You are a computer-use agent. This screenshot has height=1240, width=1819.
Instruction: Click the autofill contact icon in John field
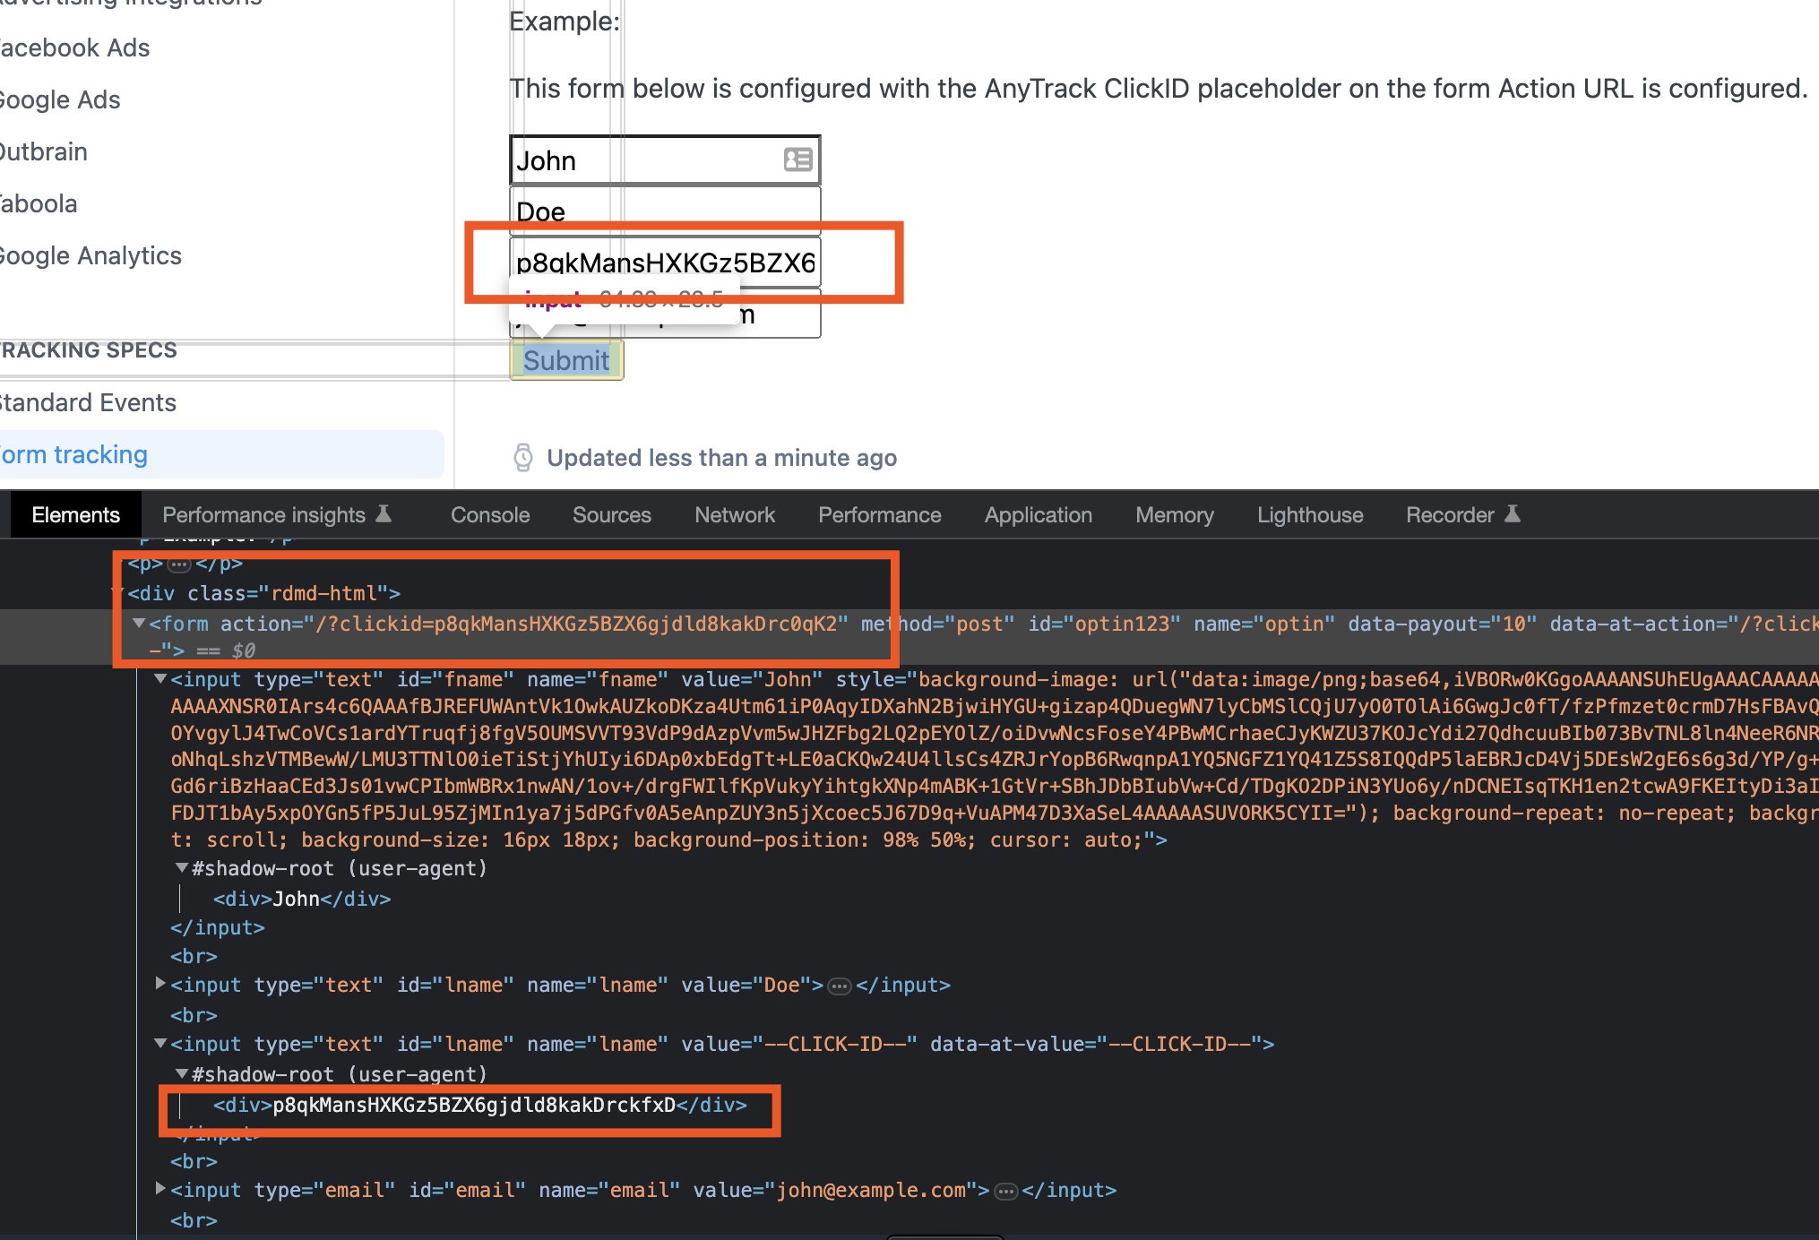(797, 159)
